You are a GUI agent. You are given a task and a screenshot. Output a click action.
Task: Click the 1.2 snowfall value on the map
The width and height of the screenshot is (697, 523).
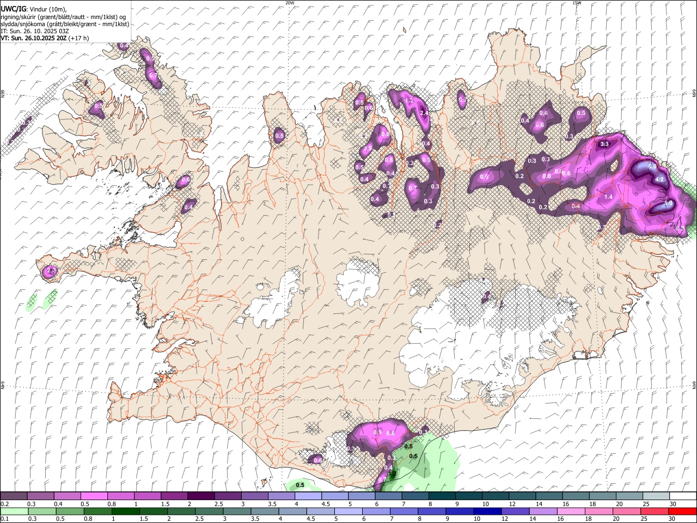click(x=410, y=101)
